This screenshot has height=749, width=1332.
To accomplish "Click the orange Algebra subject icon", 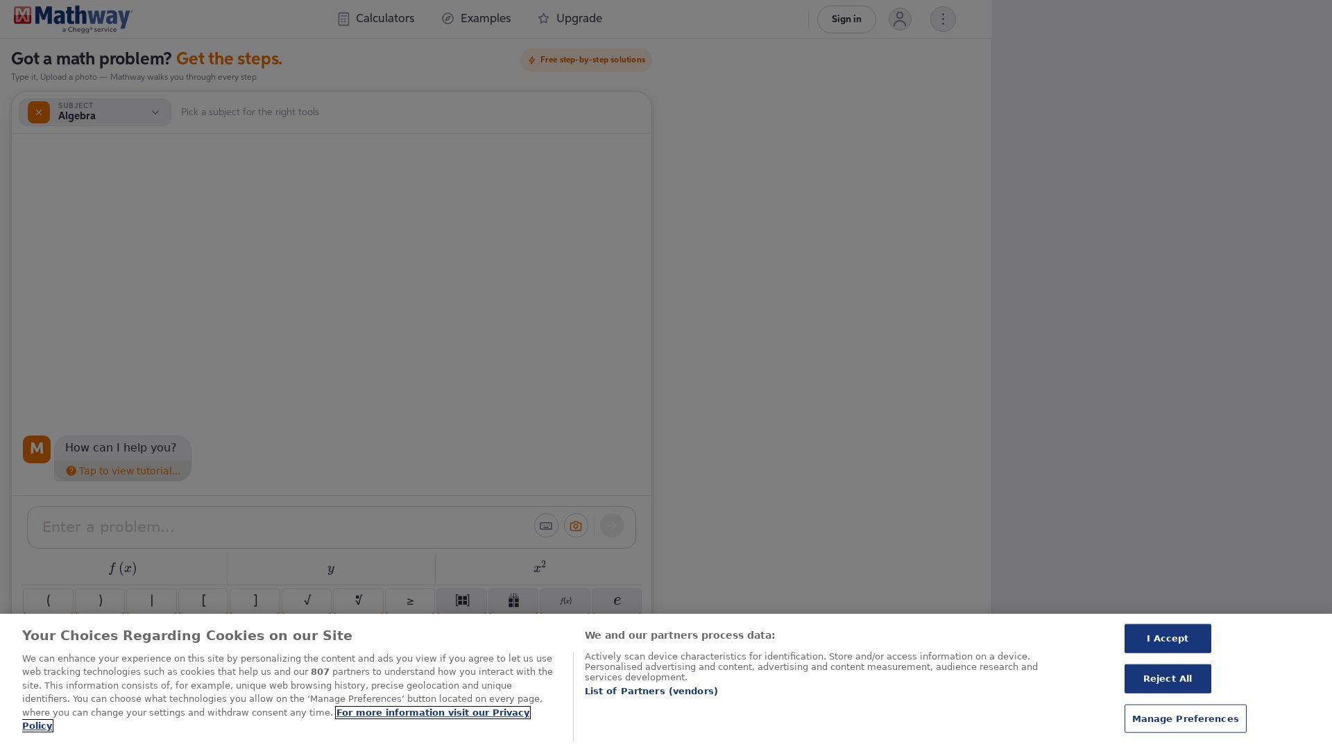I will click(x=39, y=112).
